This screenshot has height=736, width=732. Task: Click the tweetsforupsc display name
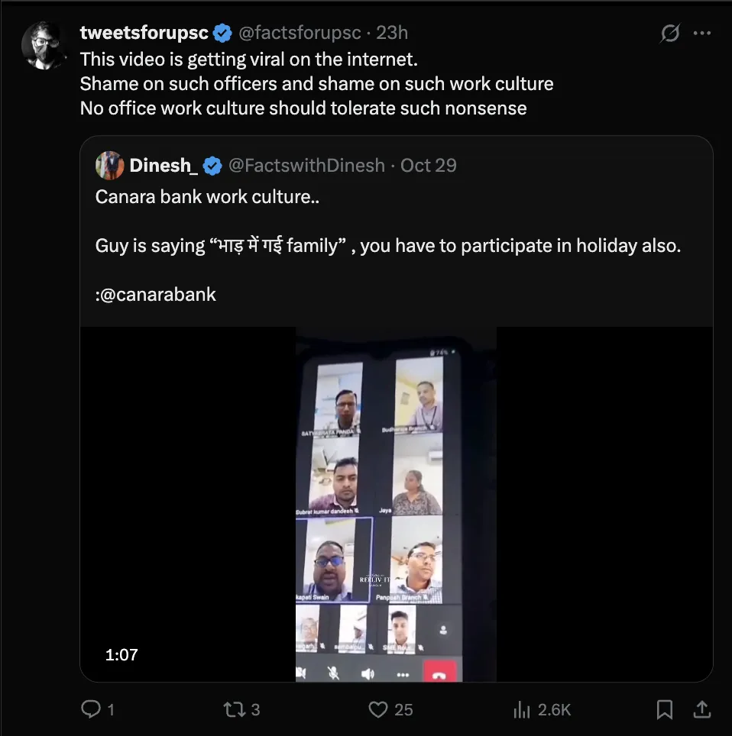tap(144, 33)
